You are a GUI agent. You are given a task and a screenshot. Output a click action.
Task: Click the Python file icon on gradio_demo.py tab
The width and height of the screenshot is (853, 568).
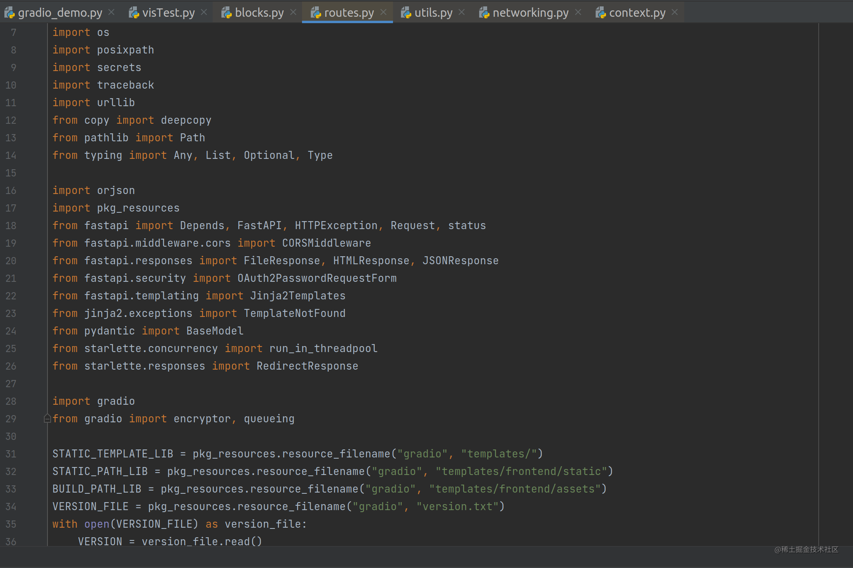coord(9,13)
